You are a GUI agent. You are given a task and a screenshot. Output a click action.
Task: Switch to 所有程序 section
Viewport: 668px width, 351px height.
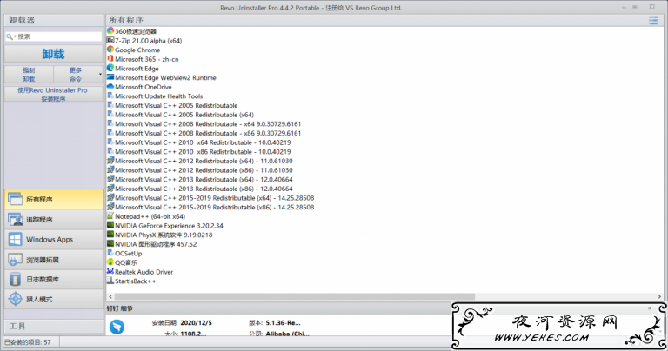pos(54,199)
